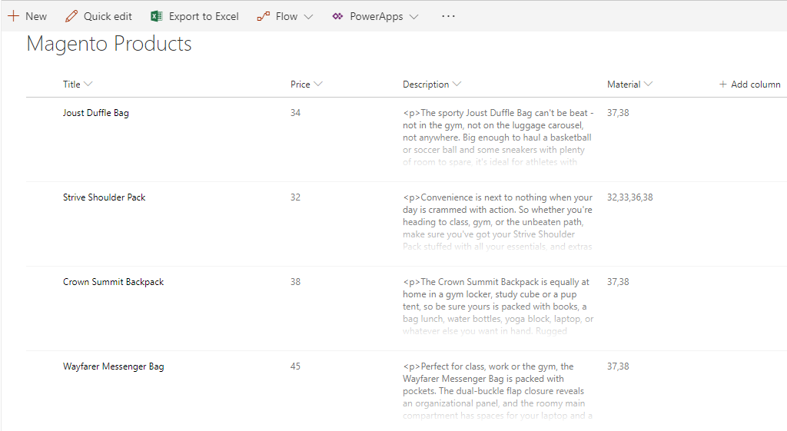Expand the PowerApps dropdown chevron
Viewport: 787px width, 431px height.
click(x=413, y=17)
